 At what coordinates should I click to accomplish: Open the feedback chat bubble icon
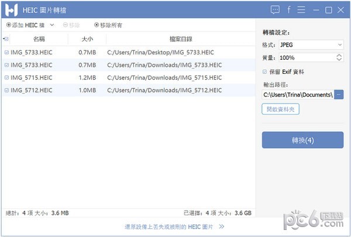pyautogui.click(x=276, y=9)
